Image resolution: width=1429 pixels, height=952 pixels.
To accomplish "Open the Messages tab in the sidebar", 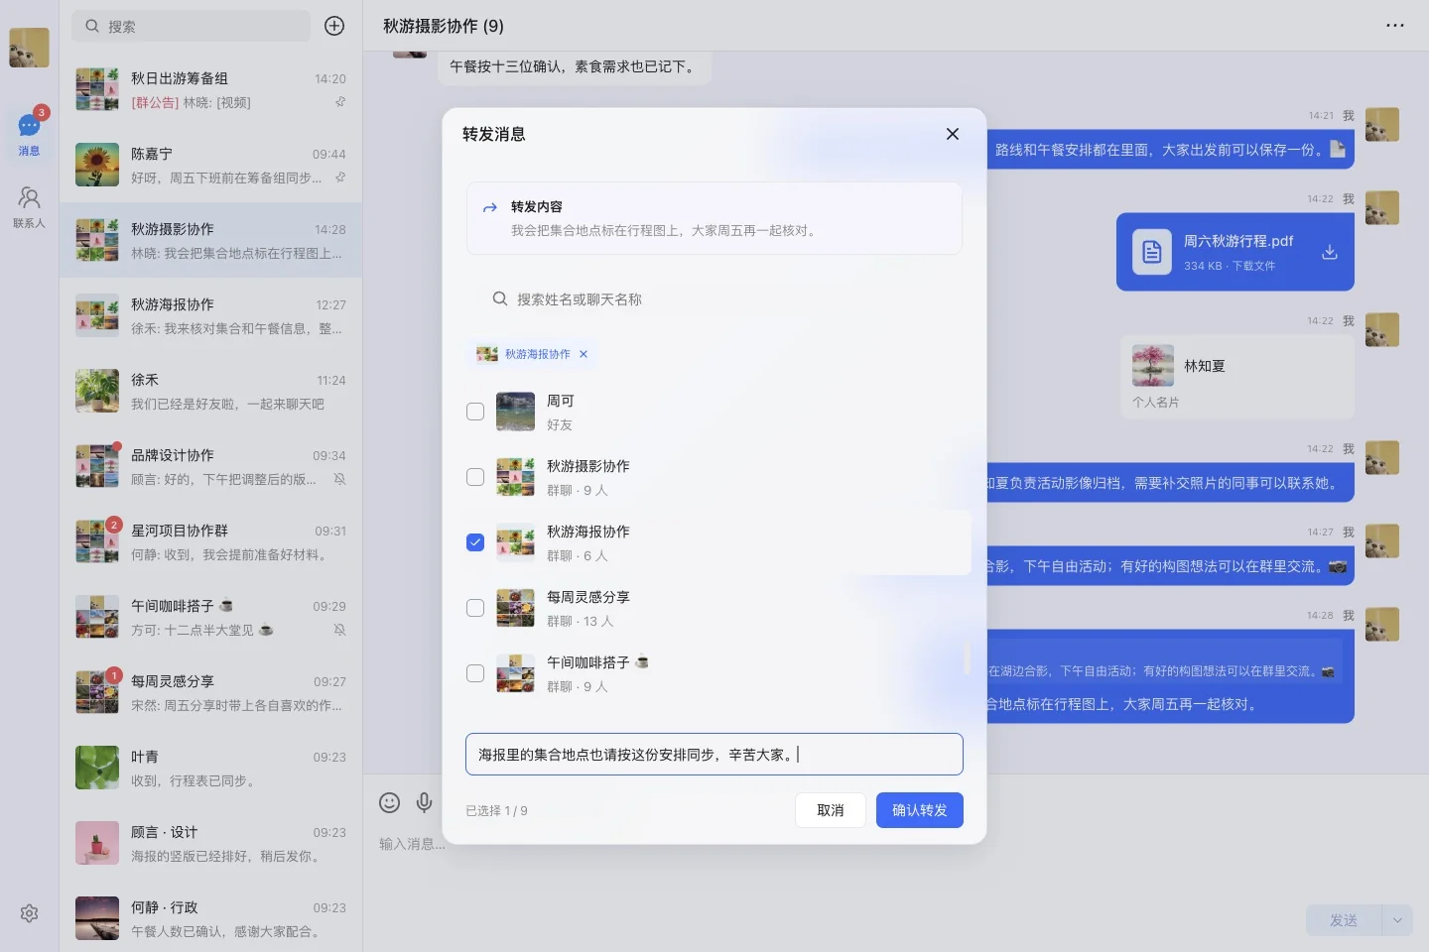I will point(29,134).
